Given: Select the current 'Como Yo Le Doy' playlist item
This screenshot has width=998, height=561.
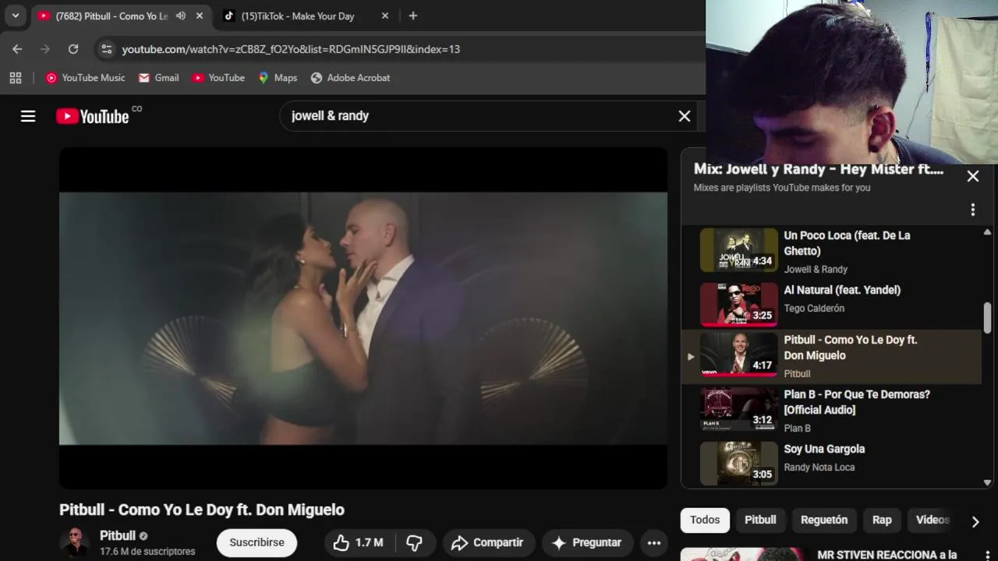Looking at the screenshot, I should 832,357.
